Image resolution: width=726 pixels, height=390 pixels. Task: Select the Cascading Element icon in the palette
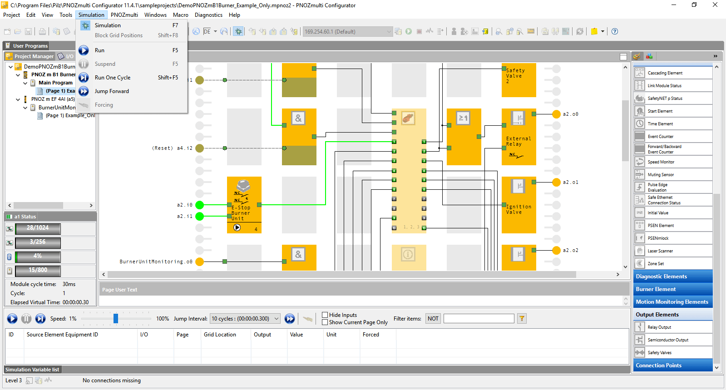[640, 73]
